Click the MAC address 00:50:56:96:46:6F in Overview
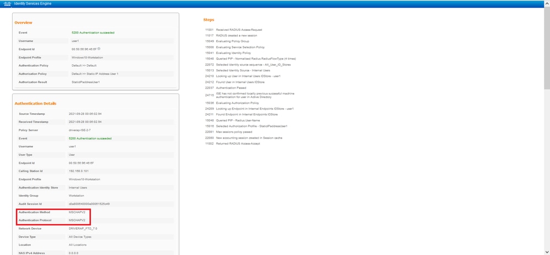Viewport: 550px width, 255px height. [x=84, y=49]
